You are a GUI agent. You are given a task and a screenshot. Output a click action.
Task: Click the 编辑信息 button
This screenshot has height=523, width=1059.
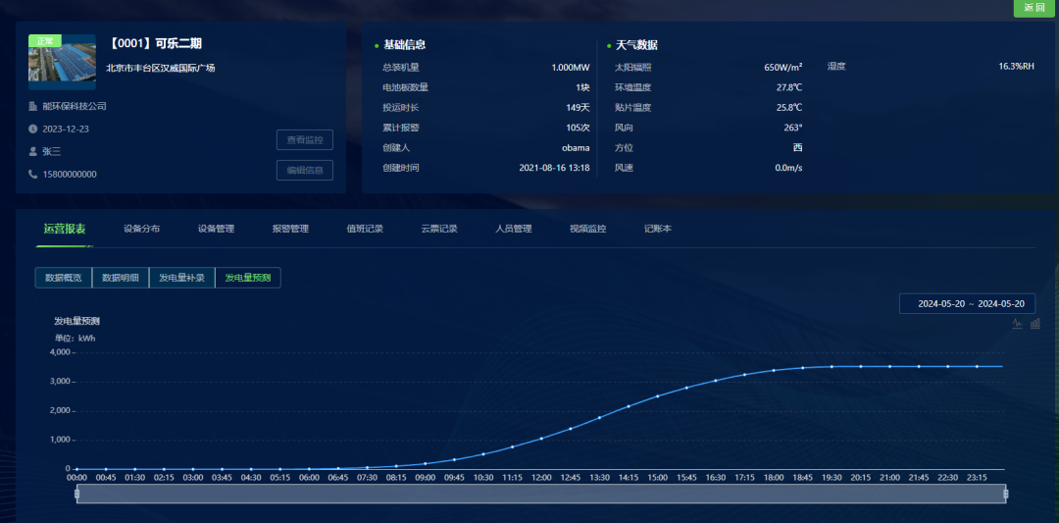click(305, 171)
